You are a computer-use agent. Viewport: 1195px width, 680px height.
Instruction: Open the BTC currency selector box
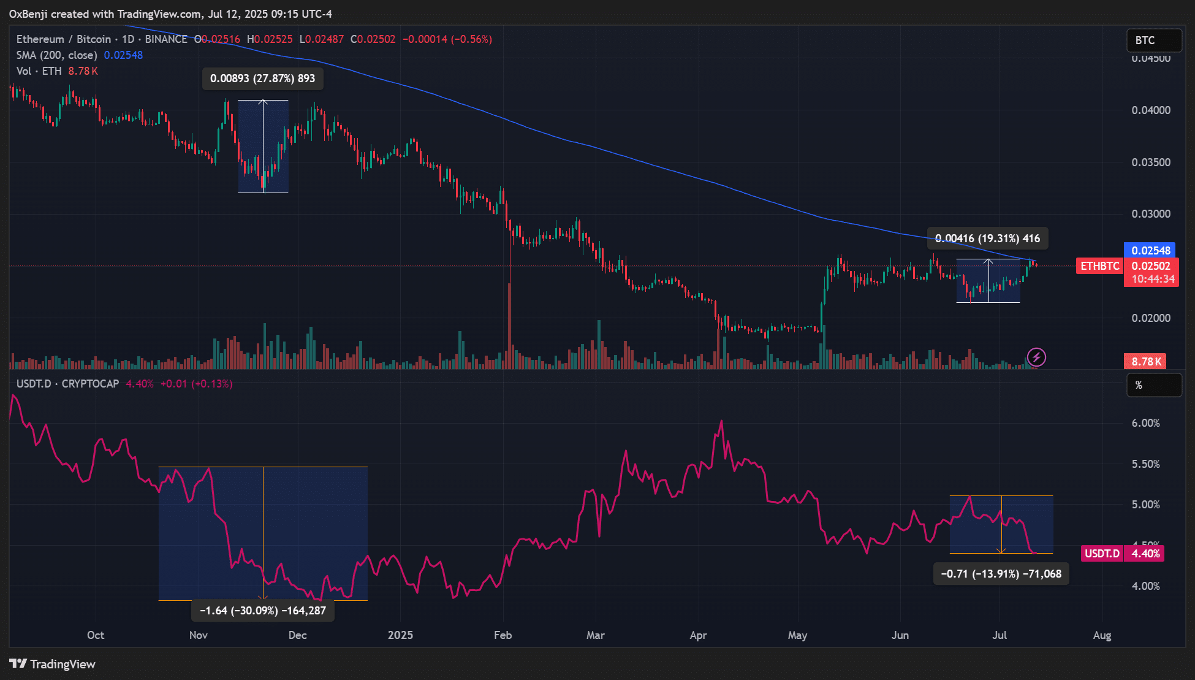click(x=1154, y=40)
